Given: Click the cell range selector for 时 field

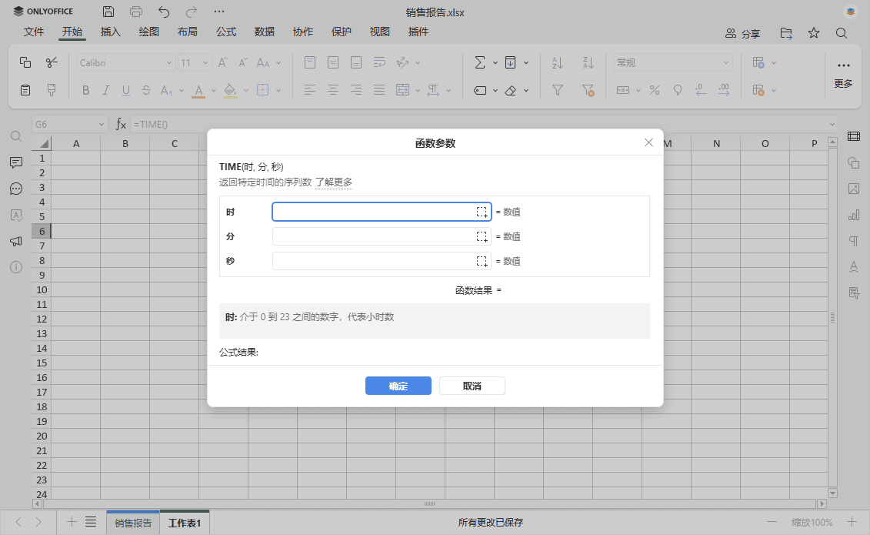Looking at the screenshot, I should [482, 212].
